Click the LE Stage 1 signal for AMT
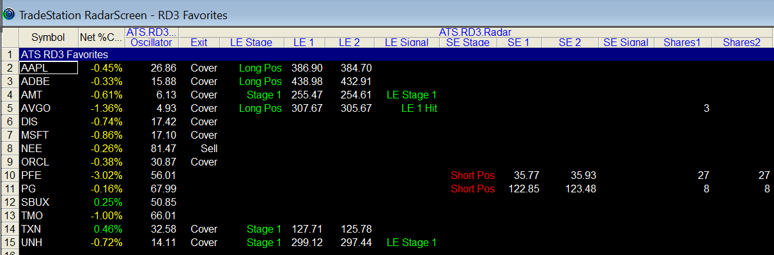Viewport: 774px width, 255px height. (x=412, y=95)
